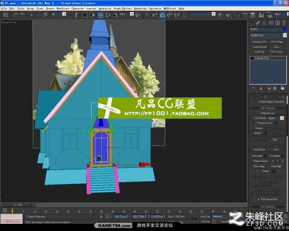Toggle the Percent Snap icon
Screen dimensions: 289x231
170,15
